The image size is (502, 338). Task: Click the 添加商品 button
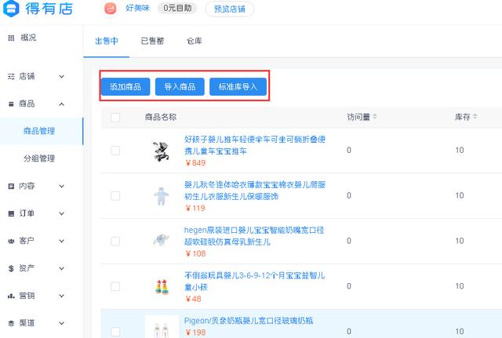125,87
